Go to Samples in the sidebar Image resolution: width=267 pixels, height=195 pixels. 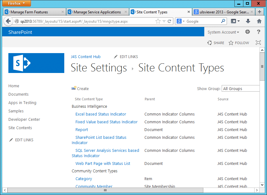pyautogui.click(x=16, y=111)
